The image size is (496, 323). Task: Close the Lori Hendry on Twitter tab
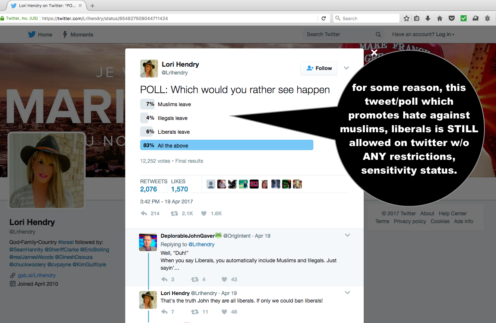pos(80,6)
